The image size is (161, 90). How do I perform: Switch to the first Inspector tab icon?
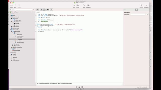pos(125,9)
